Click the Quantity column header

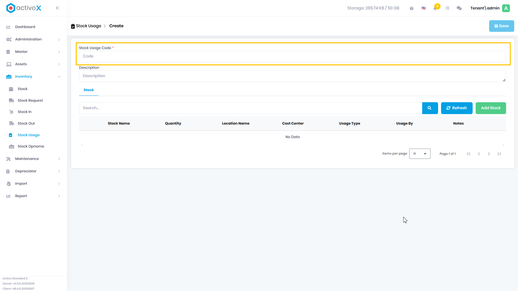[173, 124]
